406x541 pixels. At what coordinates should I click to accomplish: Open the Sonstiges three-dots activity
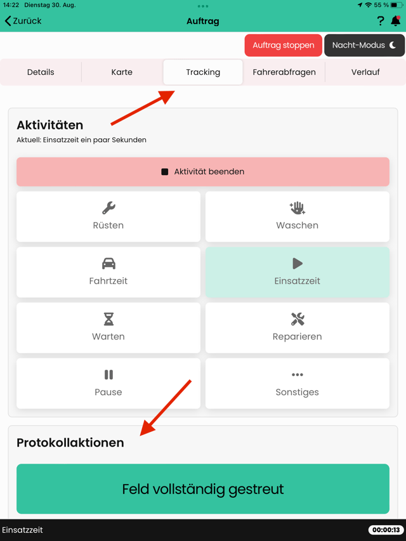[x=298, y=383]
